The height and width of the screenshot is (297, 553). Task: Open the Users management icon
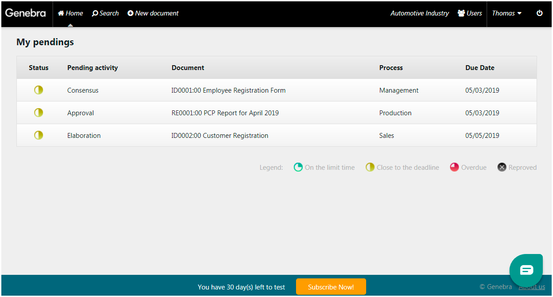[461, 13]
